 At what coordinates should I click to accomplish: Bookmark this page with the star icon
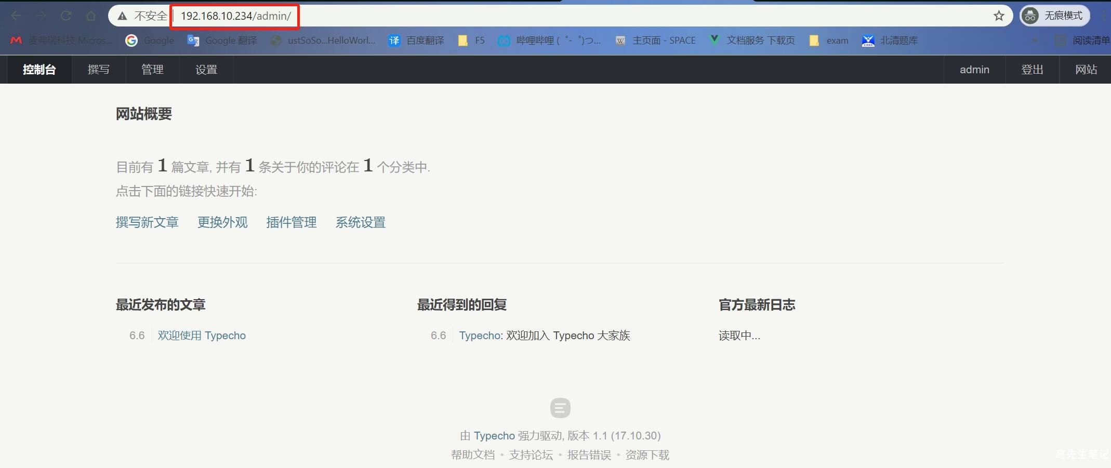999,16
